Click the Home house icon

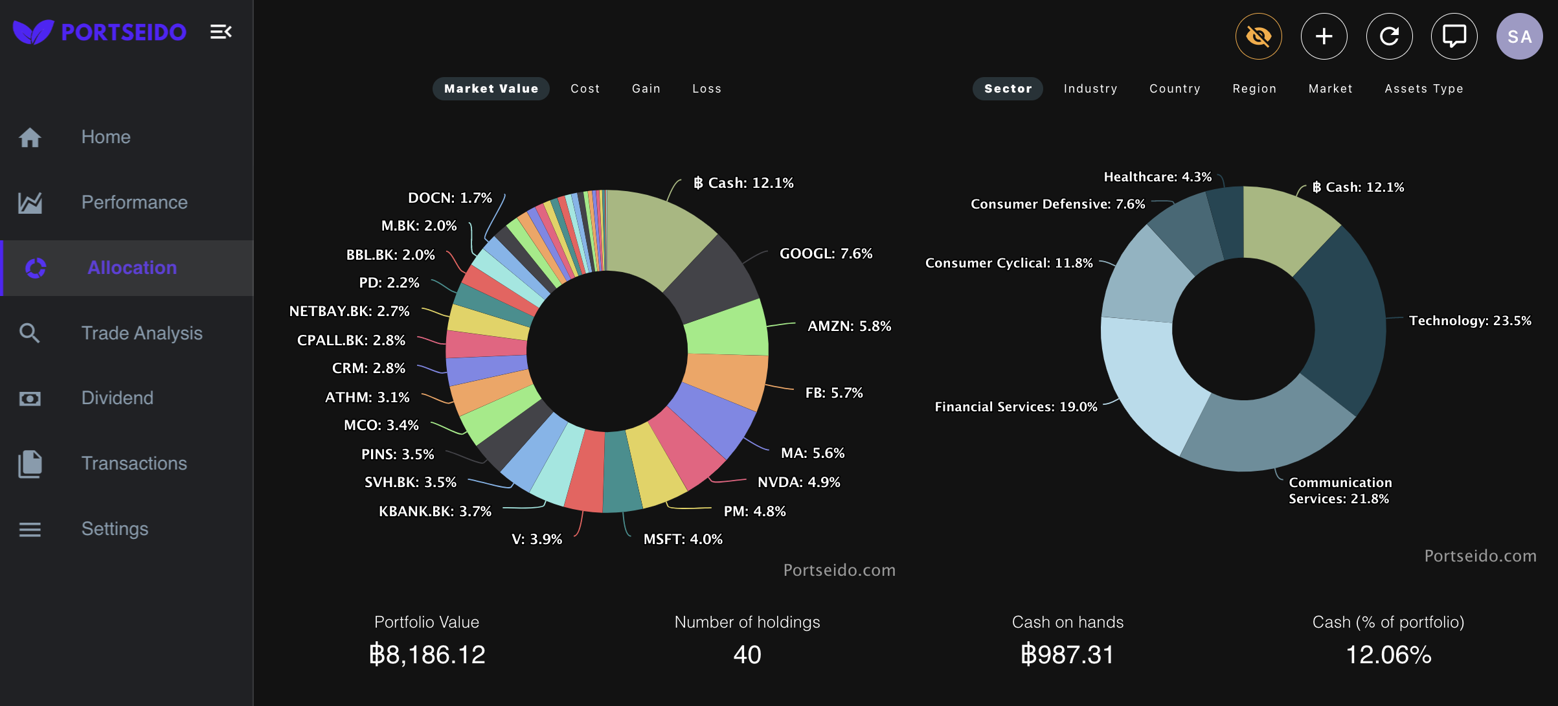coord(30,137)
